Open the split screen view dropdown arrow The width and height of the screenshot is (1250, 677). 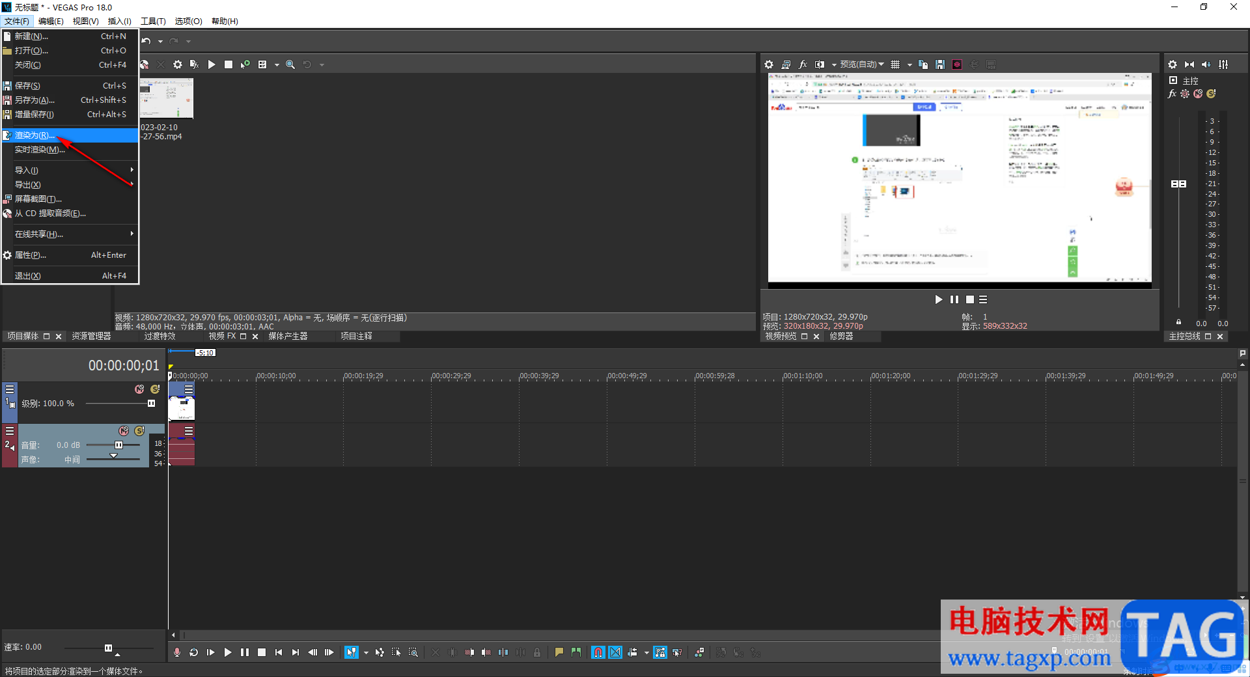[x=834, y=64]
